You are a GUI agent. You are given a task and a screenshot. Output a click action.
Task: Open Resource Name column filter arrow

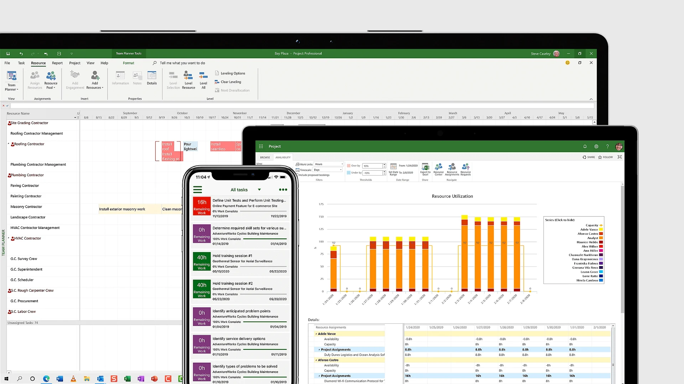[x=75, y=118]
